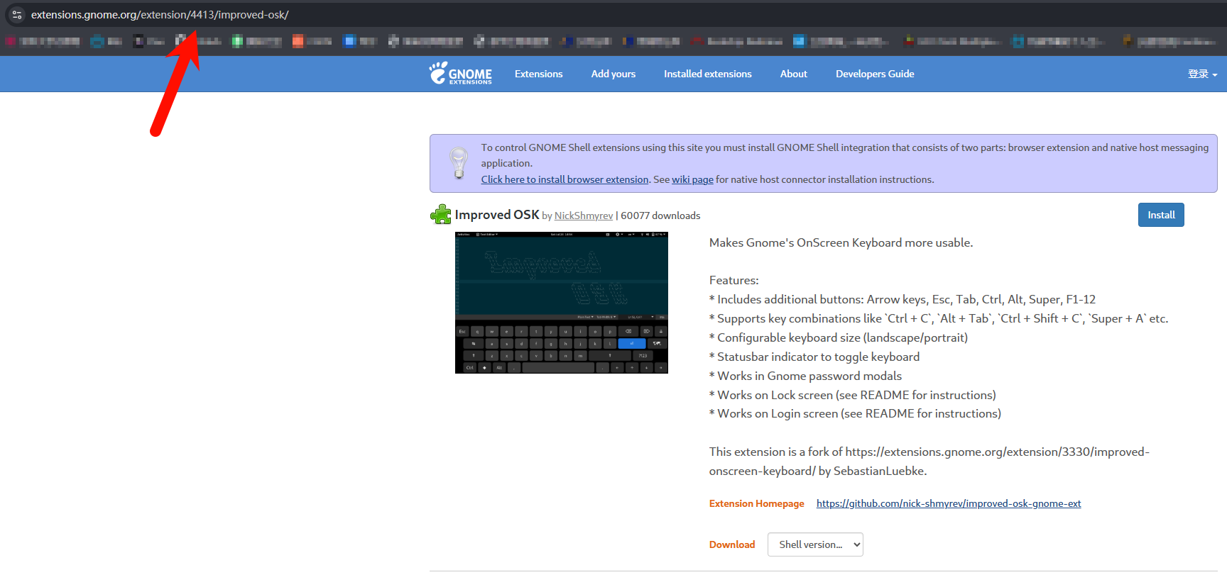This screenshot has height=587, width=1227.
Task: Click the 60077 downloads count
Action: tap(660, 216)
